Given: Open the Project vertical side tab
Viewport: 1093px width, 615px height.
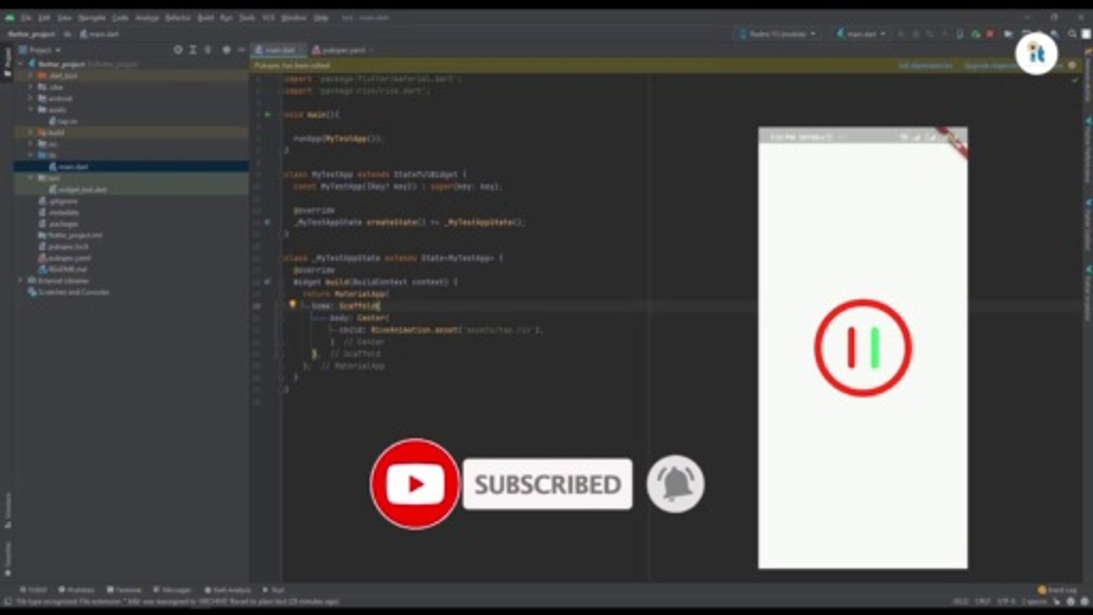Looking at the screenshot, I should coord(8,61).
